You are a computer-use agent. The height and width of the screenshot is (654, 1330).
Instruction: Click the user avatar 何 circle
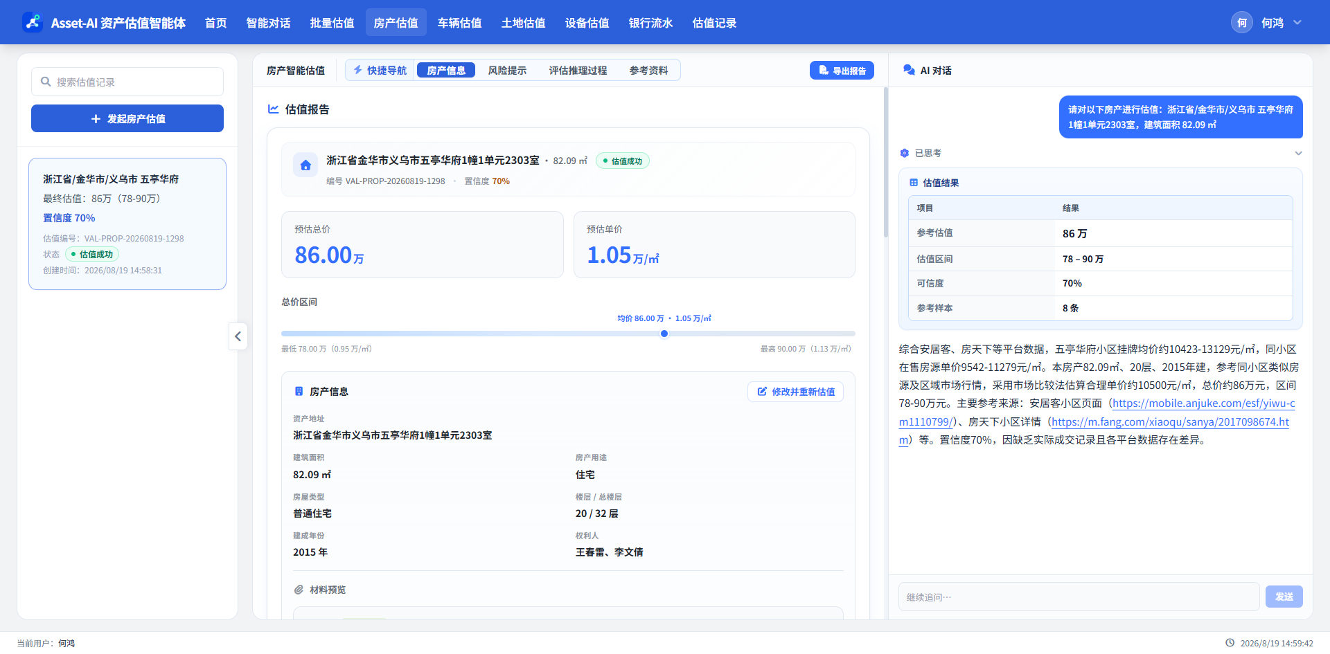1242,23
